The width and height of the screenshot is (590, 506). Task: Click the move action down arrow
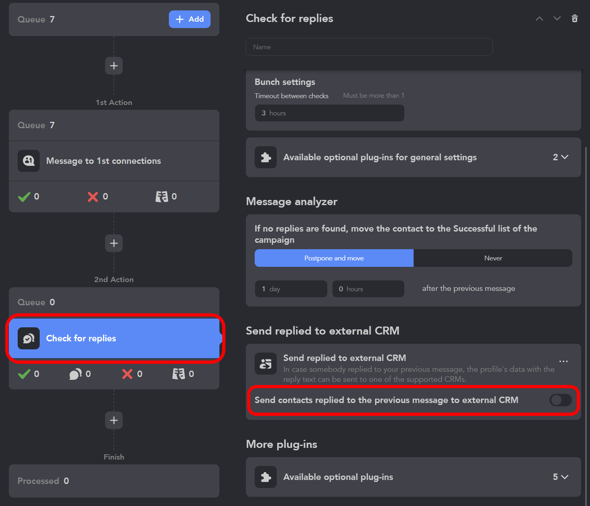[x=557, y=18]
